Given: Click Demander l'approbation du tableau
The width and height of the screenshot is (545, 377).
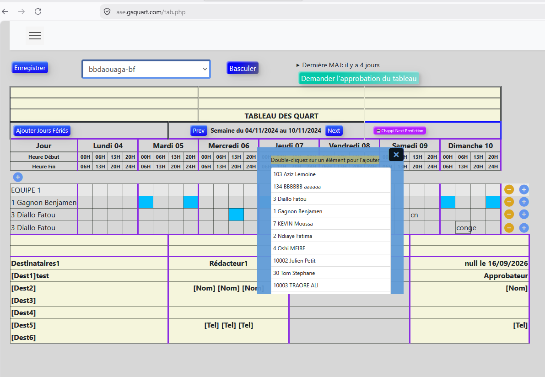Looking at the screenshot, I should tap(359, 79).
